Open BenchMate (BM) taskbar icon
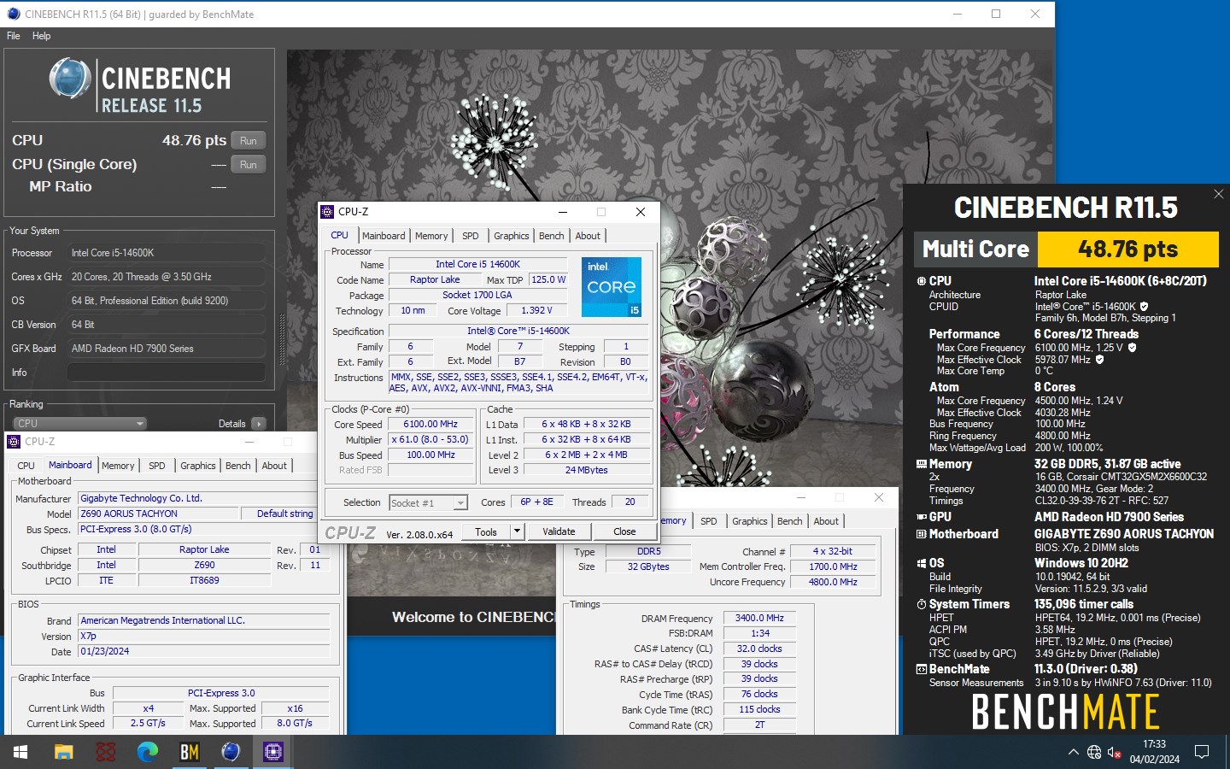 point(190,752)
